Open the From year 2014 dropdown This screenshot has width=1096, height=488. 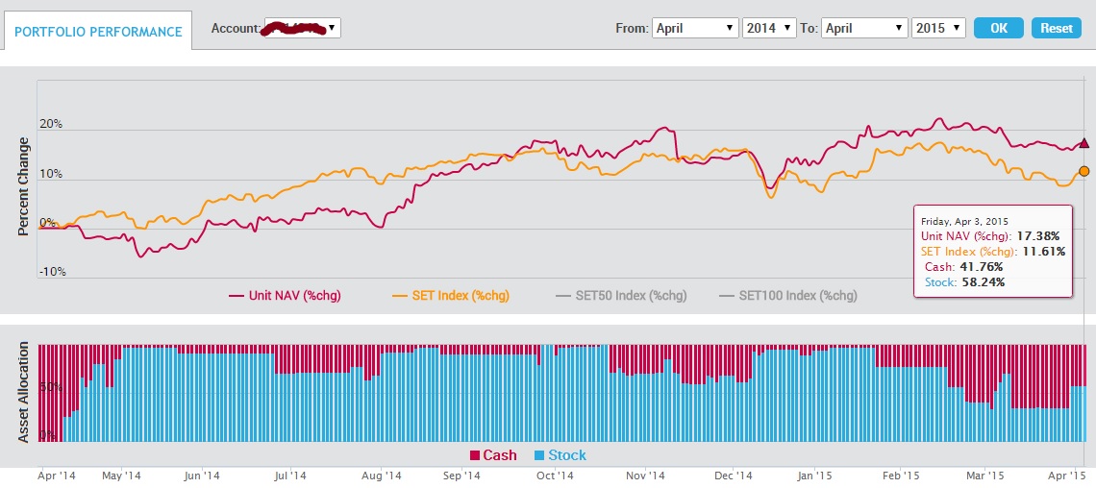[769, 28]
